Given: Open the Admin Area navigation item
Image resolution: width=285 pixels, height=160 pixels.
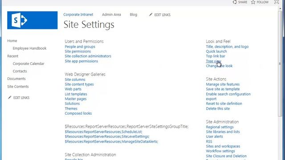Looking at the screenshot, I should pyautogui.click(x=111, y=15).
